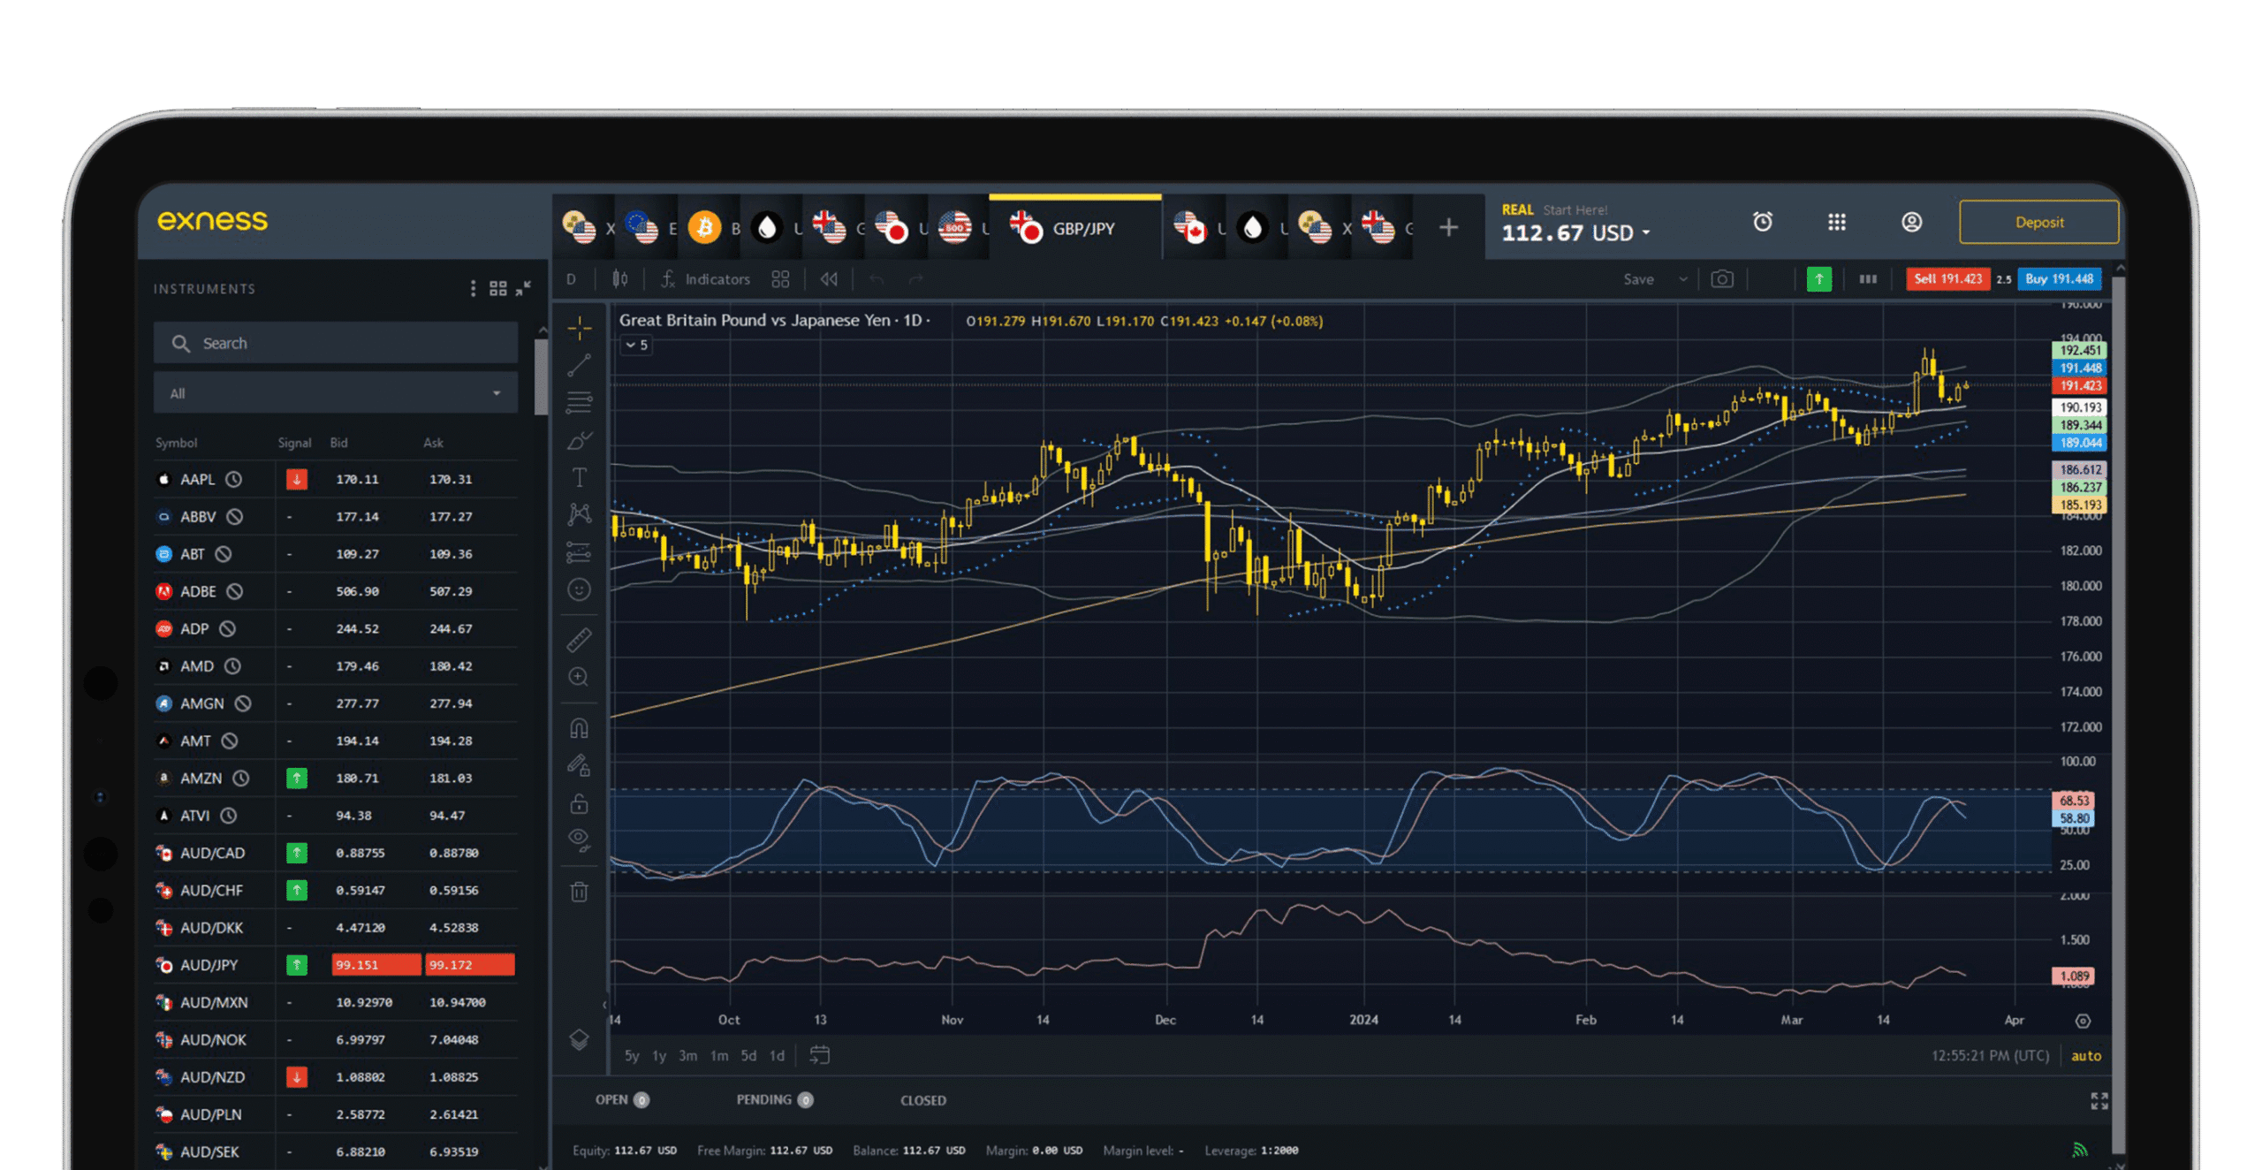Enable the magnet snapping tool
Screen dimensions: 2262x1170
pos(580,729)
